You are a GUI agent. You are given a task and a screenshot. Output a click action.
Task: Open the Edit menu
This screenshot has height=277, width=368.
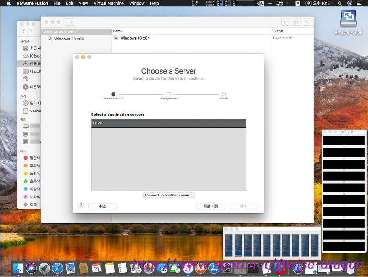[x=69, y=3]
